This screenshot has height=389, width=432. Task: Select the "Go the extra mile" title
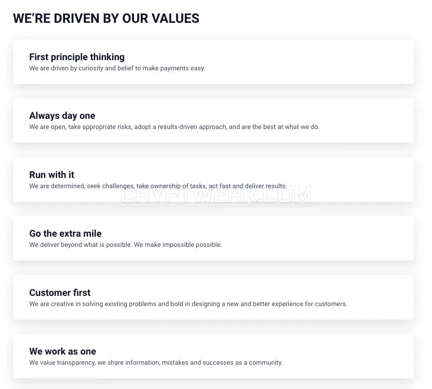66,233
